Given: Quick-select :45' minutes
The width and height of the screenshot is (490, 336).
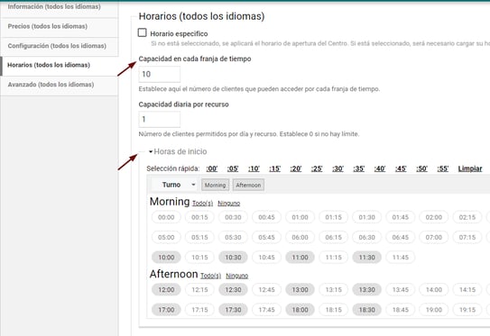Looking at the screenshot, I should (401, 168).
